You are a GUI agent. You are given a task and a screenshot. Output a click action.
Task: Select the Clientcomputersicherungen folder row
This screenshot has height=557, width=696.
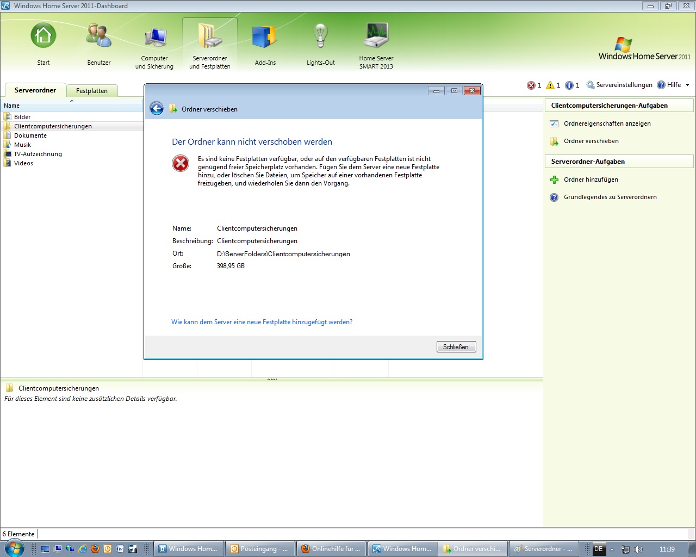pyautogui.click(x=72, y=126)
